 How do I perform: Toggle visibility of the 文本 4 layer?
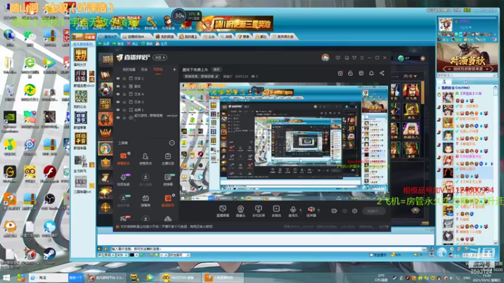coord(118,94)
